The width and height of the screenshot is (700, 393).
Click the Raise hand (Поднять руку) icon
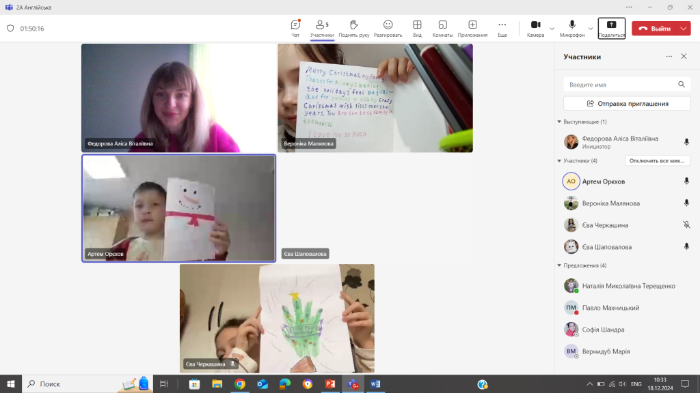click(353, 25)
